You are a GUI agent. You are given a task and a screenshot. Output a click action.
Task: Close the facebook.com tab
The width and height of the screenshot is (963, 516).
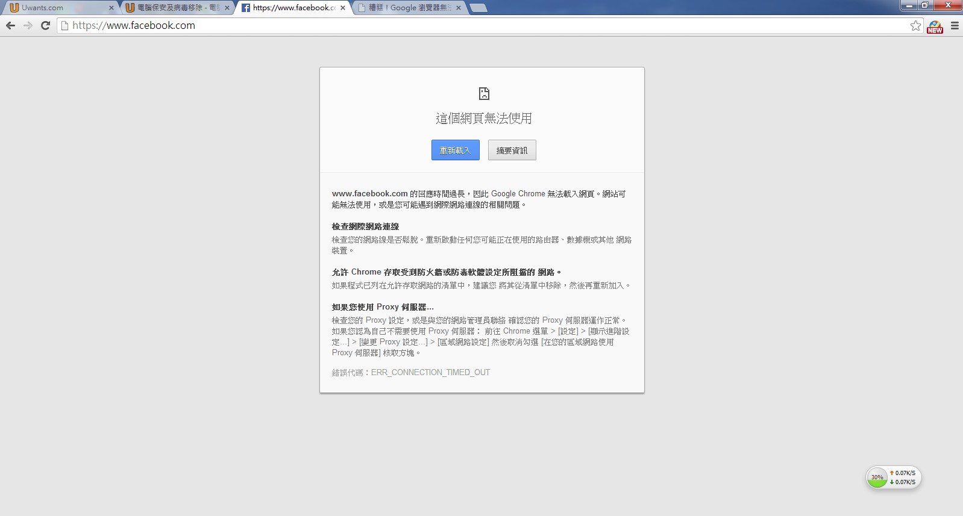tap(343, 8)
